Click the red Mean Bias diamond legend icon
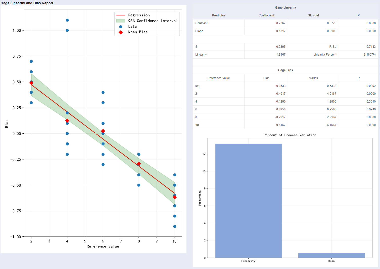 pyautogui.click(x=121, y=32)
